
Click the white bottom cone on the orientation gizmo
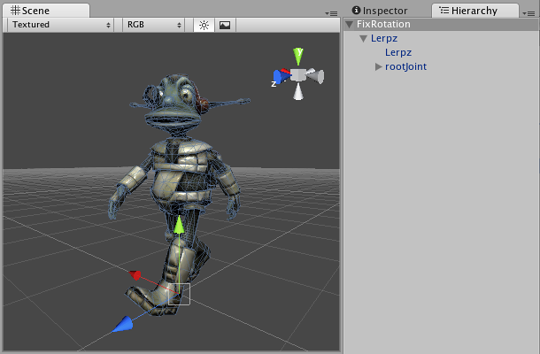[x=300, y=92]
